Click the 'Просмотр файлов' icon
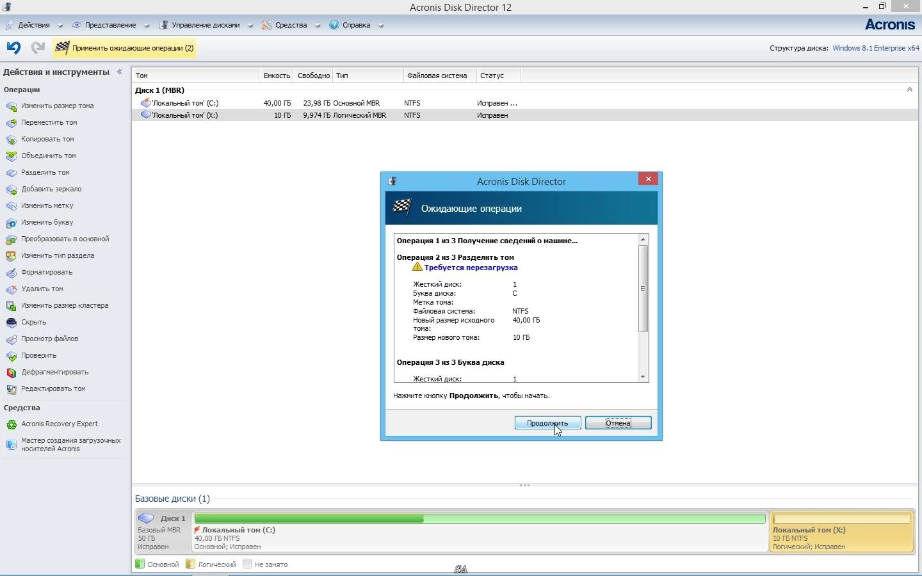 [11, 339]
